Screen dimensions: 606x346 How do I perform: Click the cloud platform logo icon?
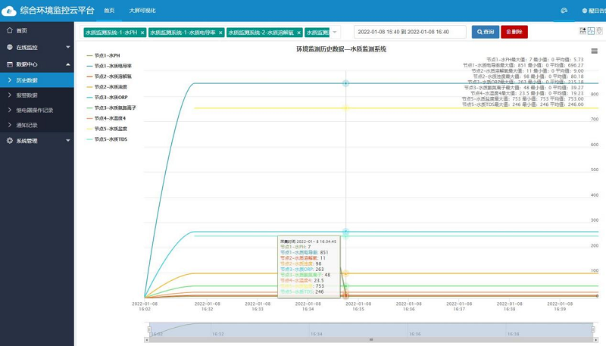pyautogui.click(x=10, y=11)
